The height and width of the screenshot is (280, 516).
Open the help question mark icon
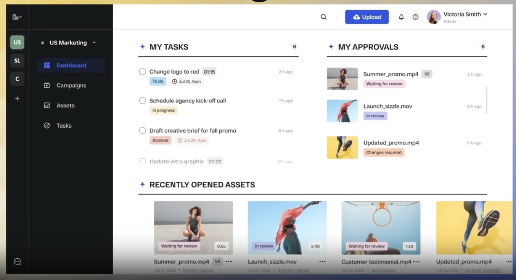(416, 17)
